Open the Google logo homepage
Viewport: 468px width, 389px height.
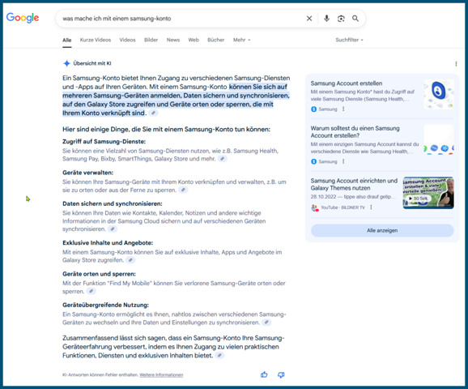click(23, 18)
